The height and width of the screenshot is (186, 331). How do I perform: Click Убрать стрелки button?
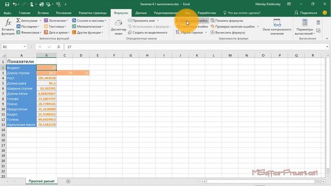(x=189, y=33)
